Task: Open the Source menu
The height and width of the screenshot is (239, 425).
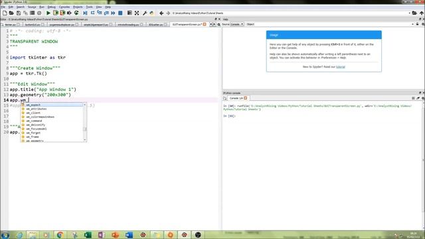Action: tap(32, 7)
